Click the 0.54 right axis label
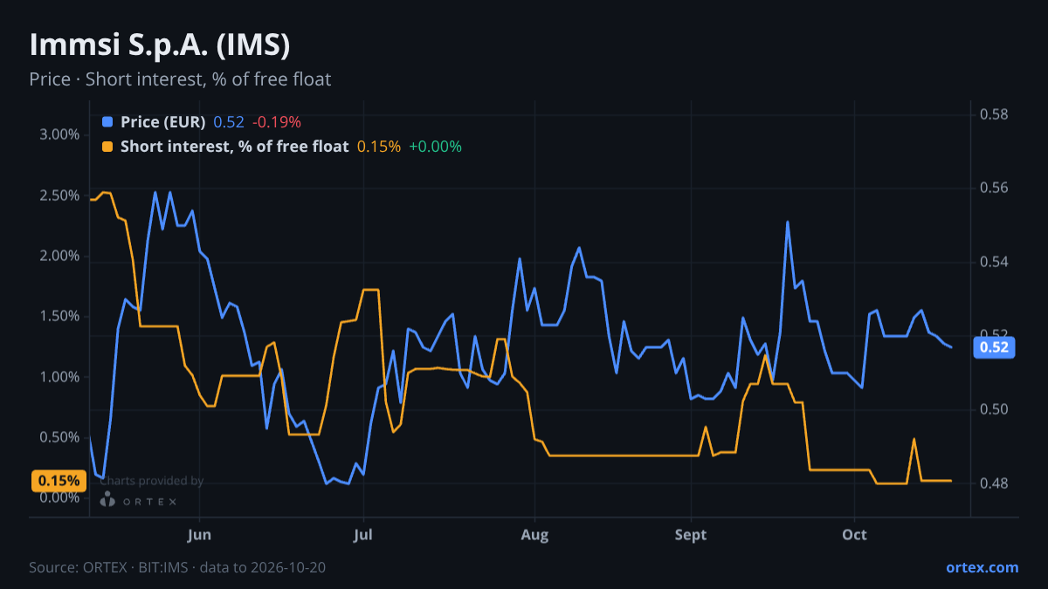 coord(994,262)
